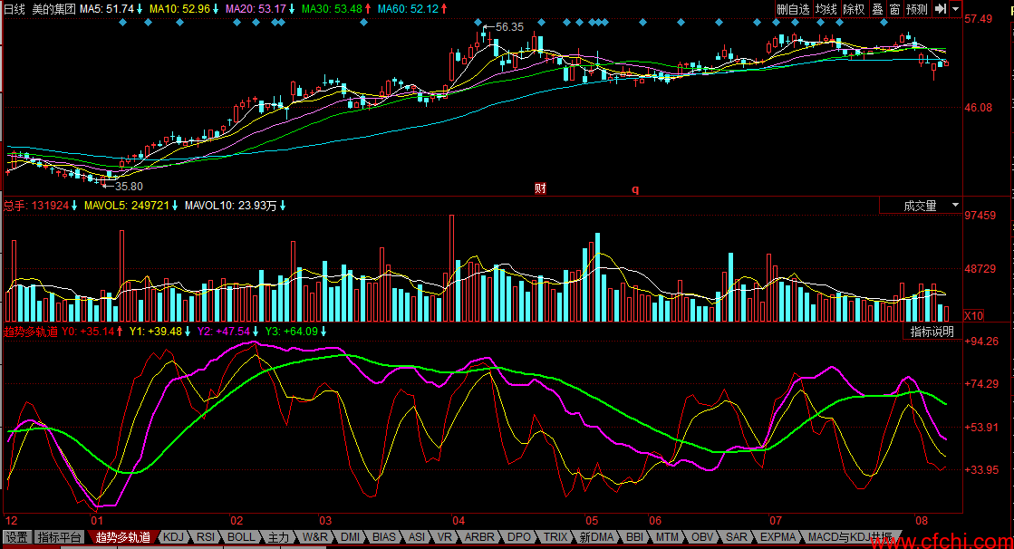Switch to the ASI indicator tab
This screenshot has width=1014, height=549.
coord(417,537)
